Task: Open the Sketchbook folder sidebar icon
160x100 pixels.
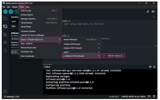Action: pos(5,18)
